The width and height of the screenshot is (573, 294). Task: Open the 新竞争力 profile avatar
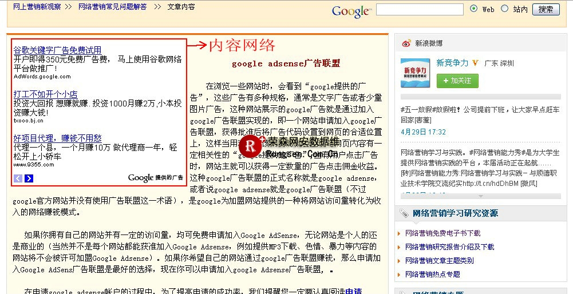(415, 73)
